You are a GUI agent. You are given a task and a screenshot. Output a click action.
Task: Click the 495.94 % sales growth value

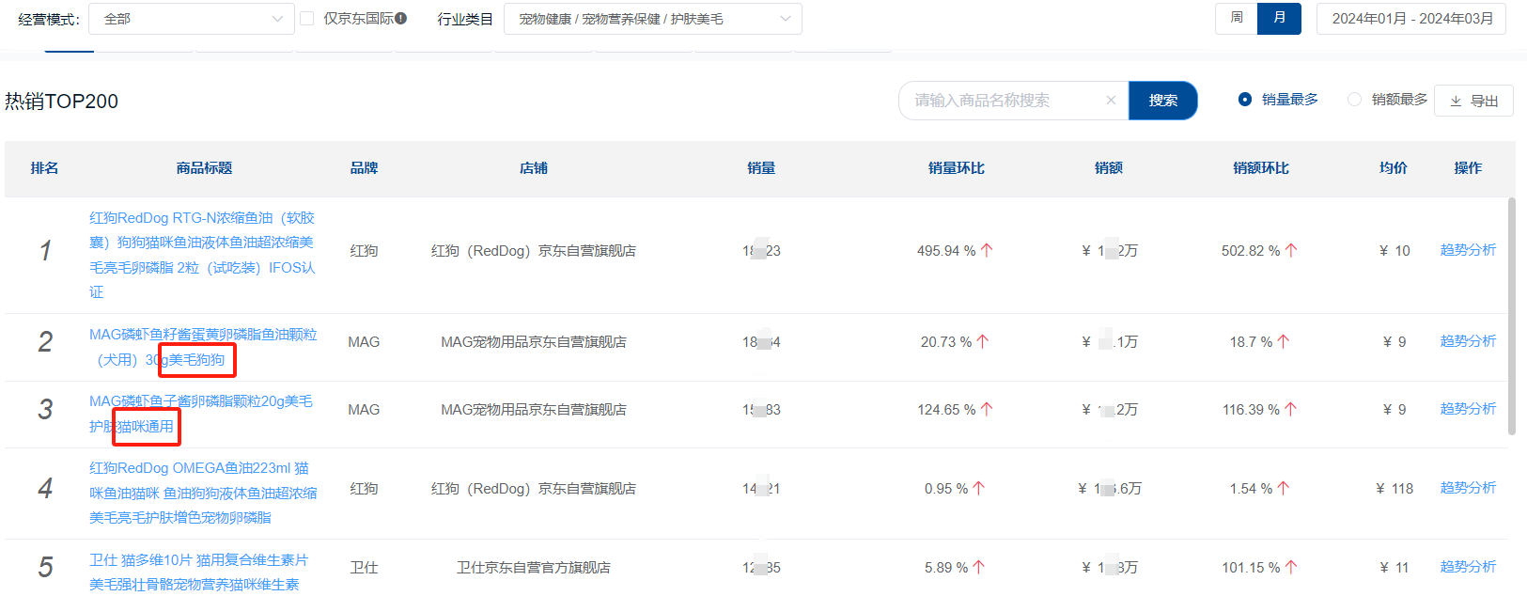pyautogui.click(x=946, y=251)
